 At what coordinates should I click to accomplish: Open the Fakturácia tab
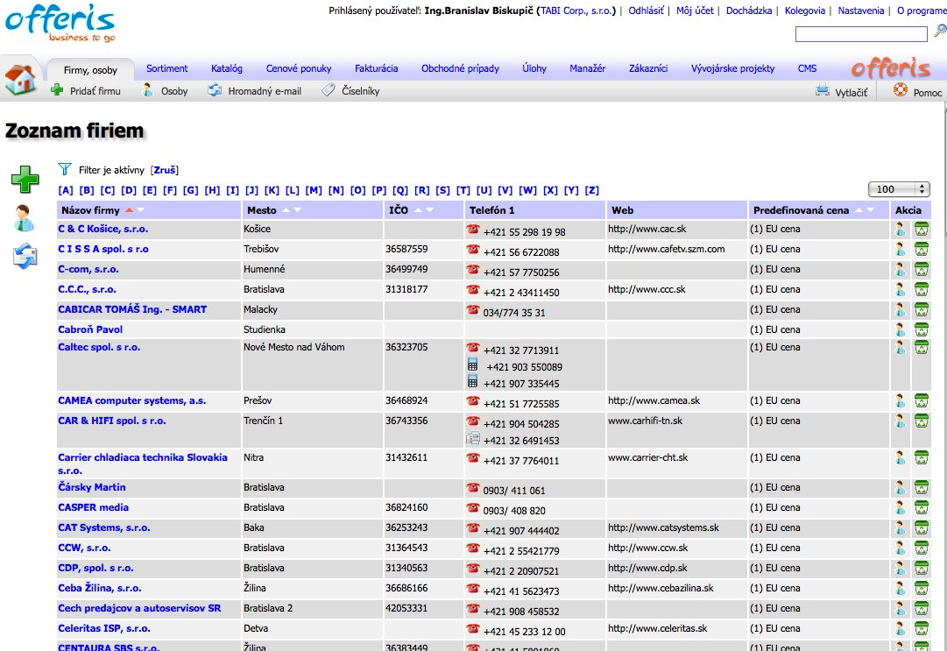(377, 69)
